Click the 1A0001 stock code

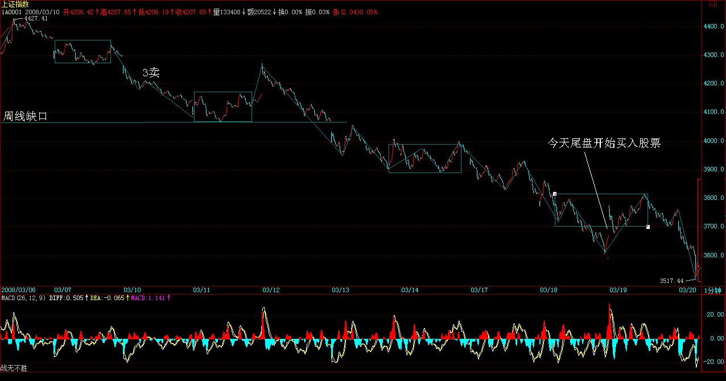(11, 11)
